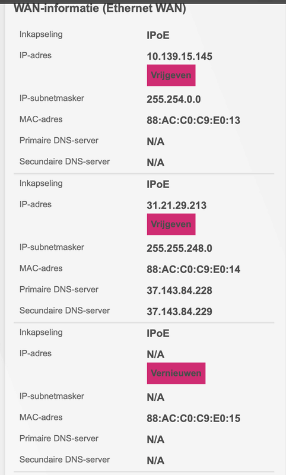Click N/A IP-adres value above Vernieuwen
Screen dimensions: 286x475
click(x=155, y=354)
